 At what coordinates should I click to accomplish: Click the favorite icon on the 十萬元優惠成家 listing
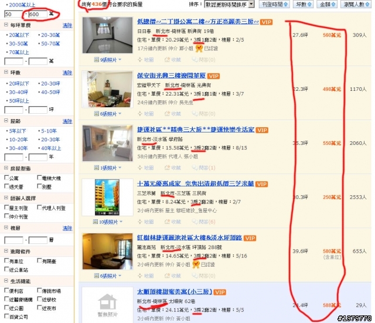click(167, 222)
